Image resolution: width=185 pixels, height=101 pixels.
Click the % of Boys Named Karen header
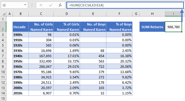click(119, 27)
